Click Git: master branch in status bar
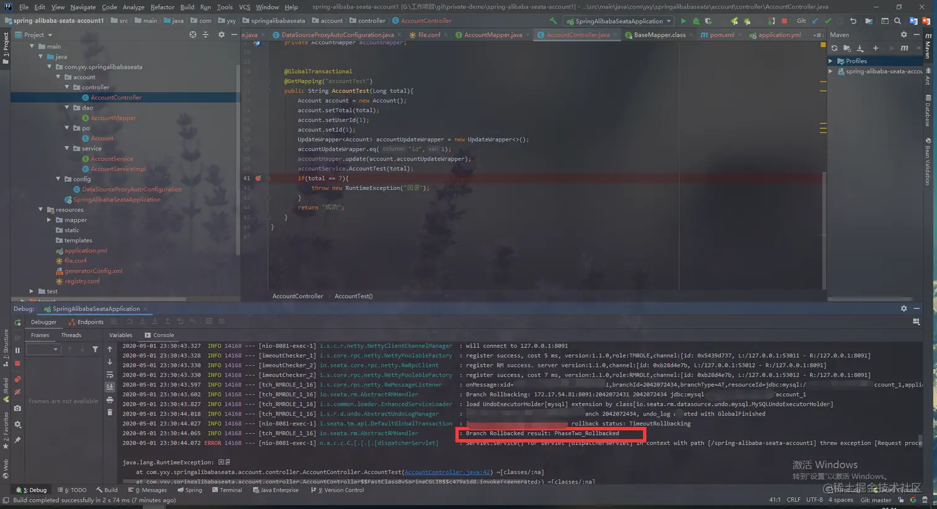Viewport: 937px width, 509px height. point(876,500)
